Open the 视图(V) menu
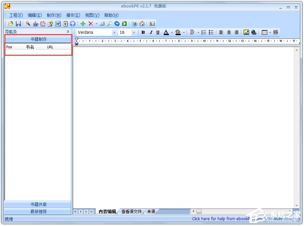304x226 pixels. (92, 15)
